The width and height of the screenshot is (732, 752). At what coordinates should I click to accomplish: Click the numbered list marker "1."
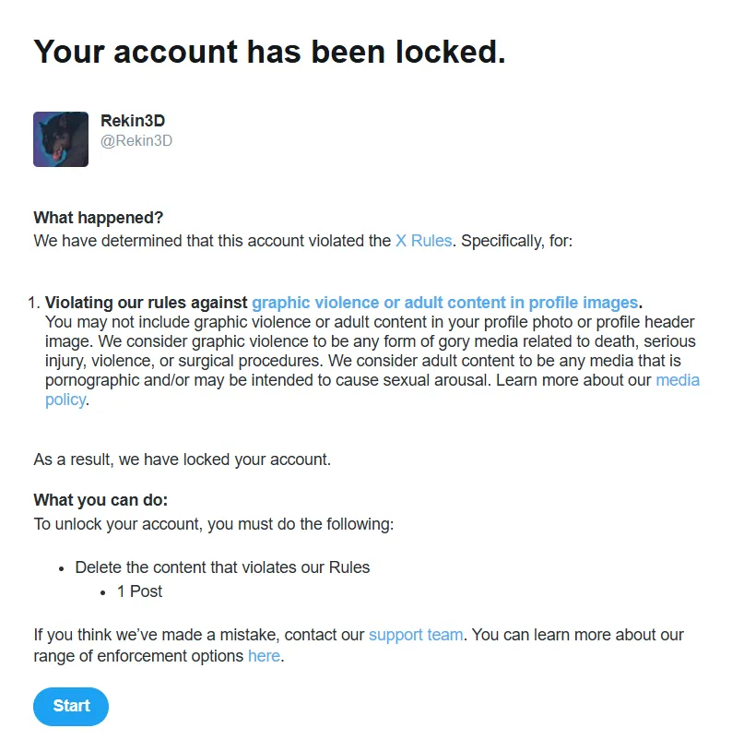click(x=34, y=303)
